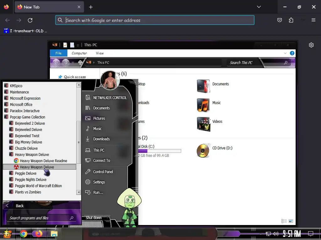Open Documents from start menu

[x=98, y=108]
